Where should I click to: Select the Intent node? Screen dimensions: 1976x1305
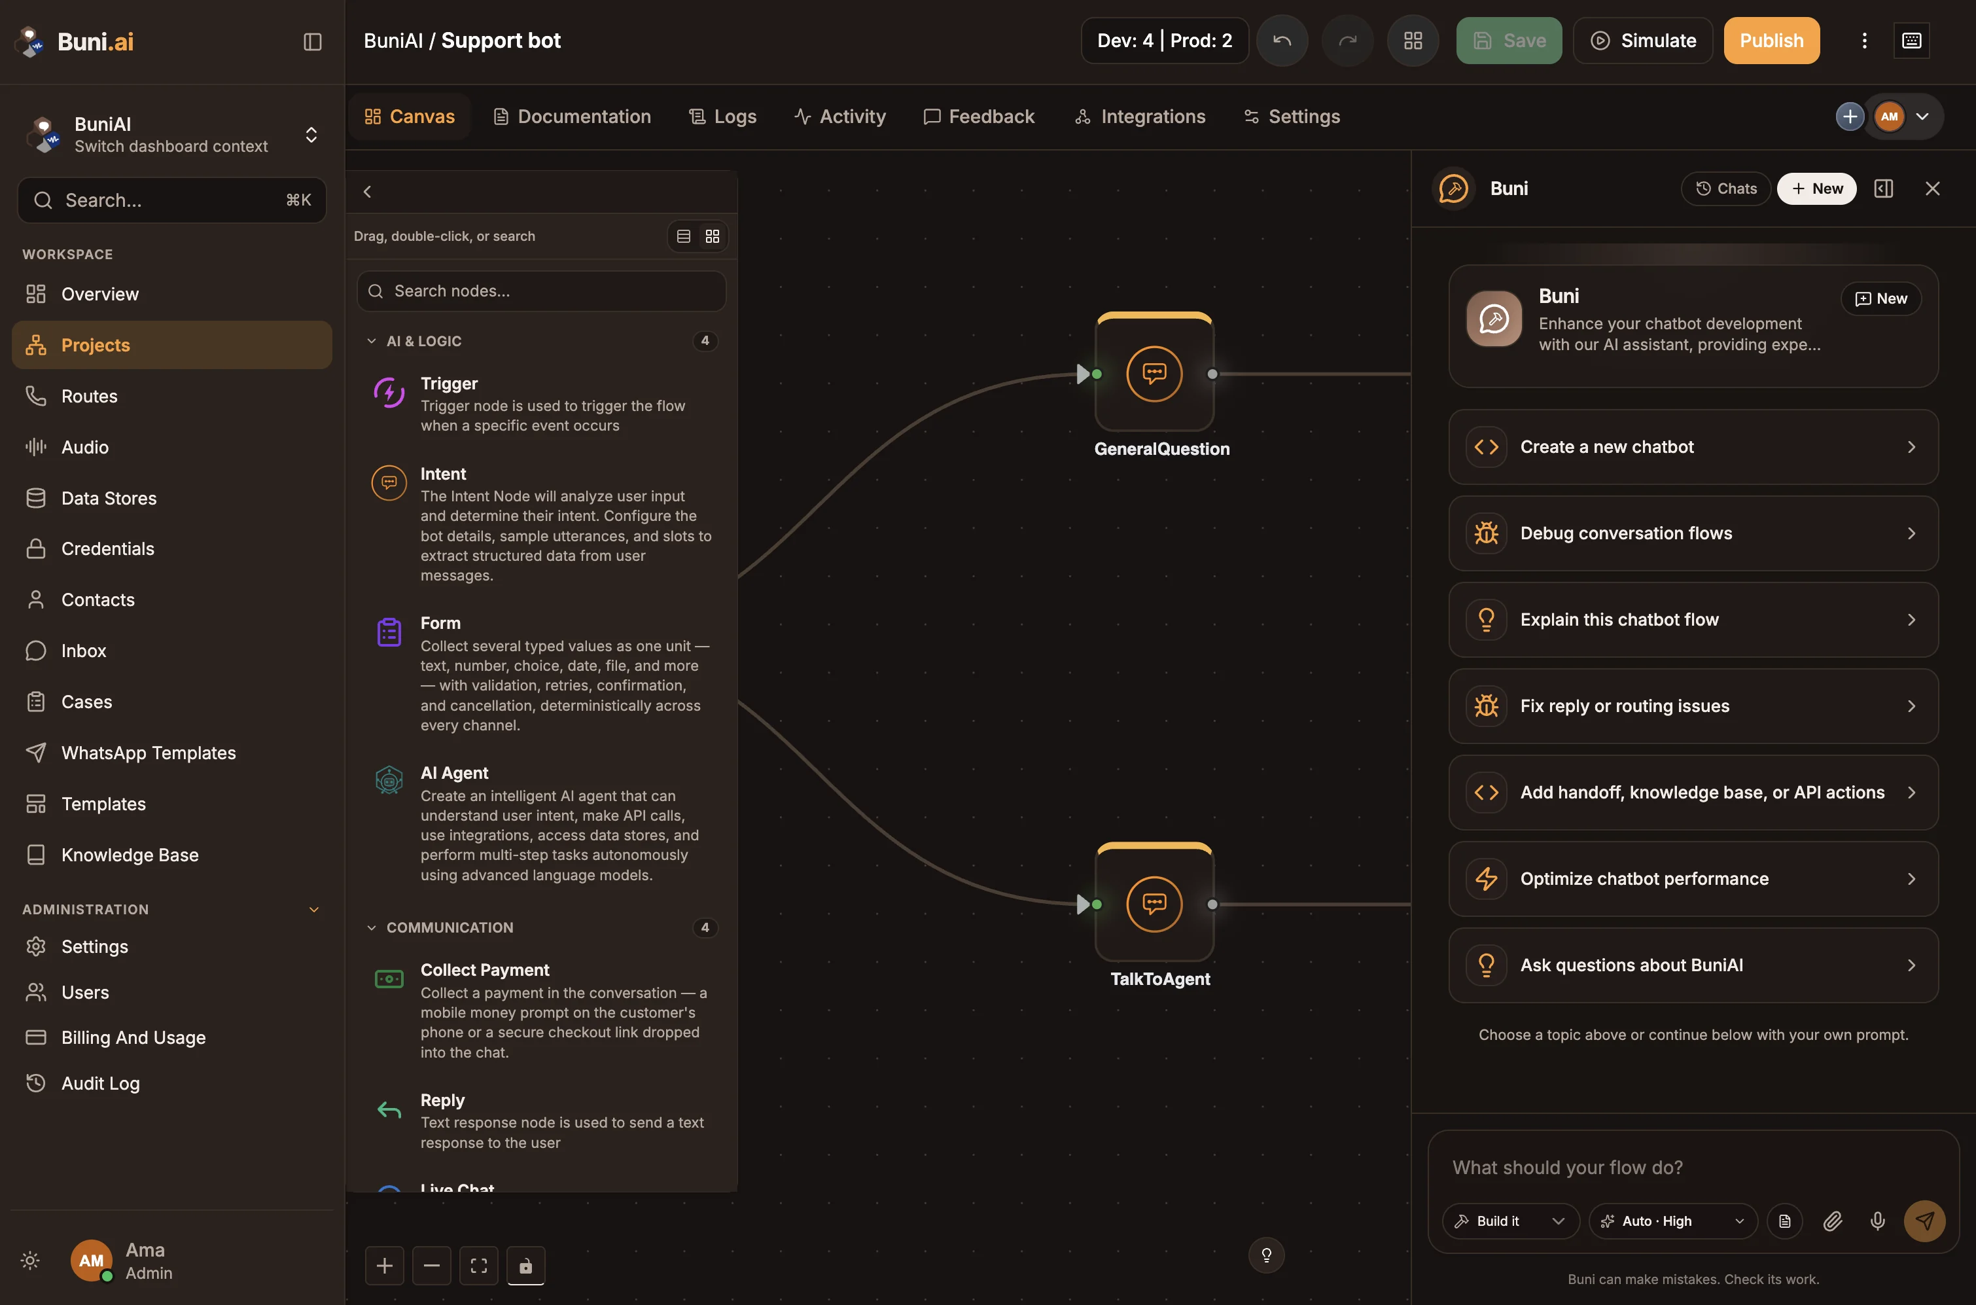[x=542, y=524]
